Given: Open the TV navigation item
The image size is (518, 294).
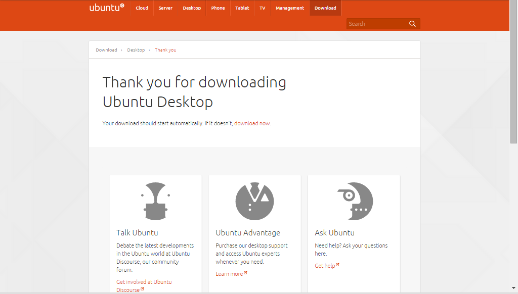Looking at the screenshot, I should pos(263,8).
